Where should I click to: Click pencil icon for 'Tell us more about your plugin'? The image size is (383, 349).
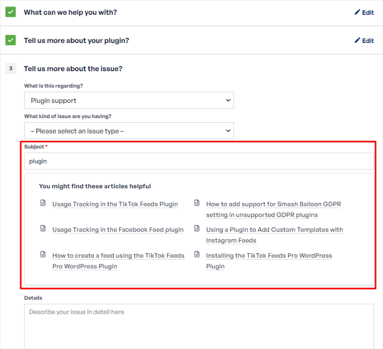[357, 41]
